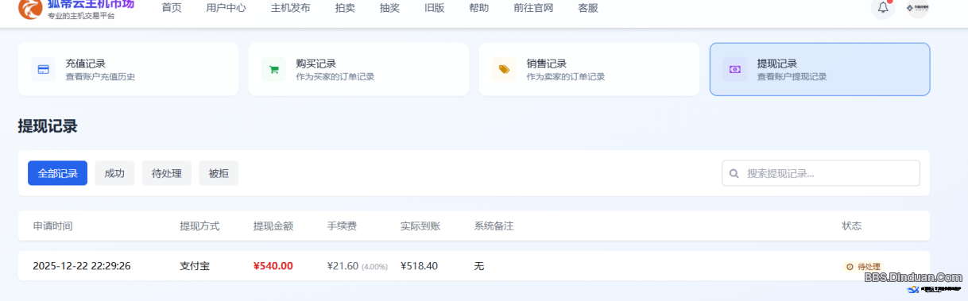Click the fox logo of 狐蒂云主机市场
This screenshot has width=968, height=301.
click(30, 8)
